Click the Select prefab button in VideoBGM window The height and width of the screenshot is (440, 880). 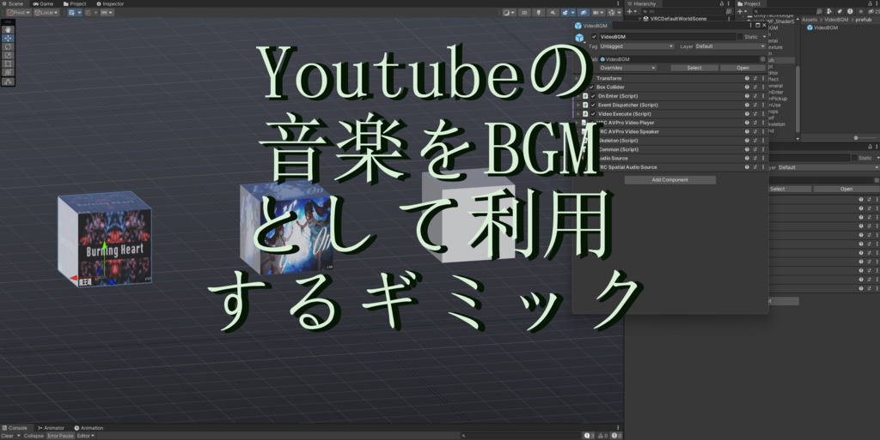click(694, 68)
